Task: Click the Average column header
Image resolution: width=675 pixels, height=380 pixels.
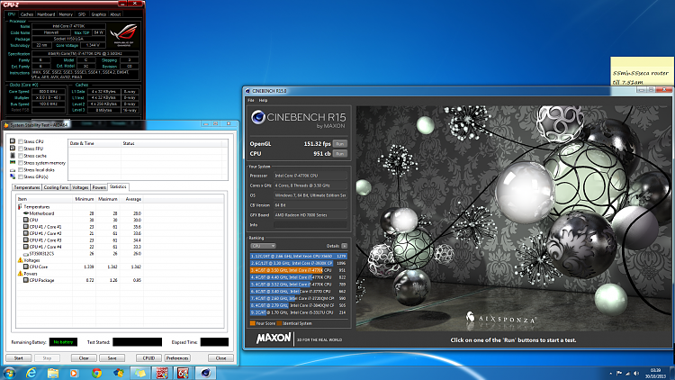Action: 132,199
